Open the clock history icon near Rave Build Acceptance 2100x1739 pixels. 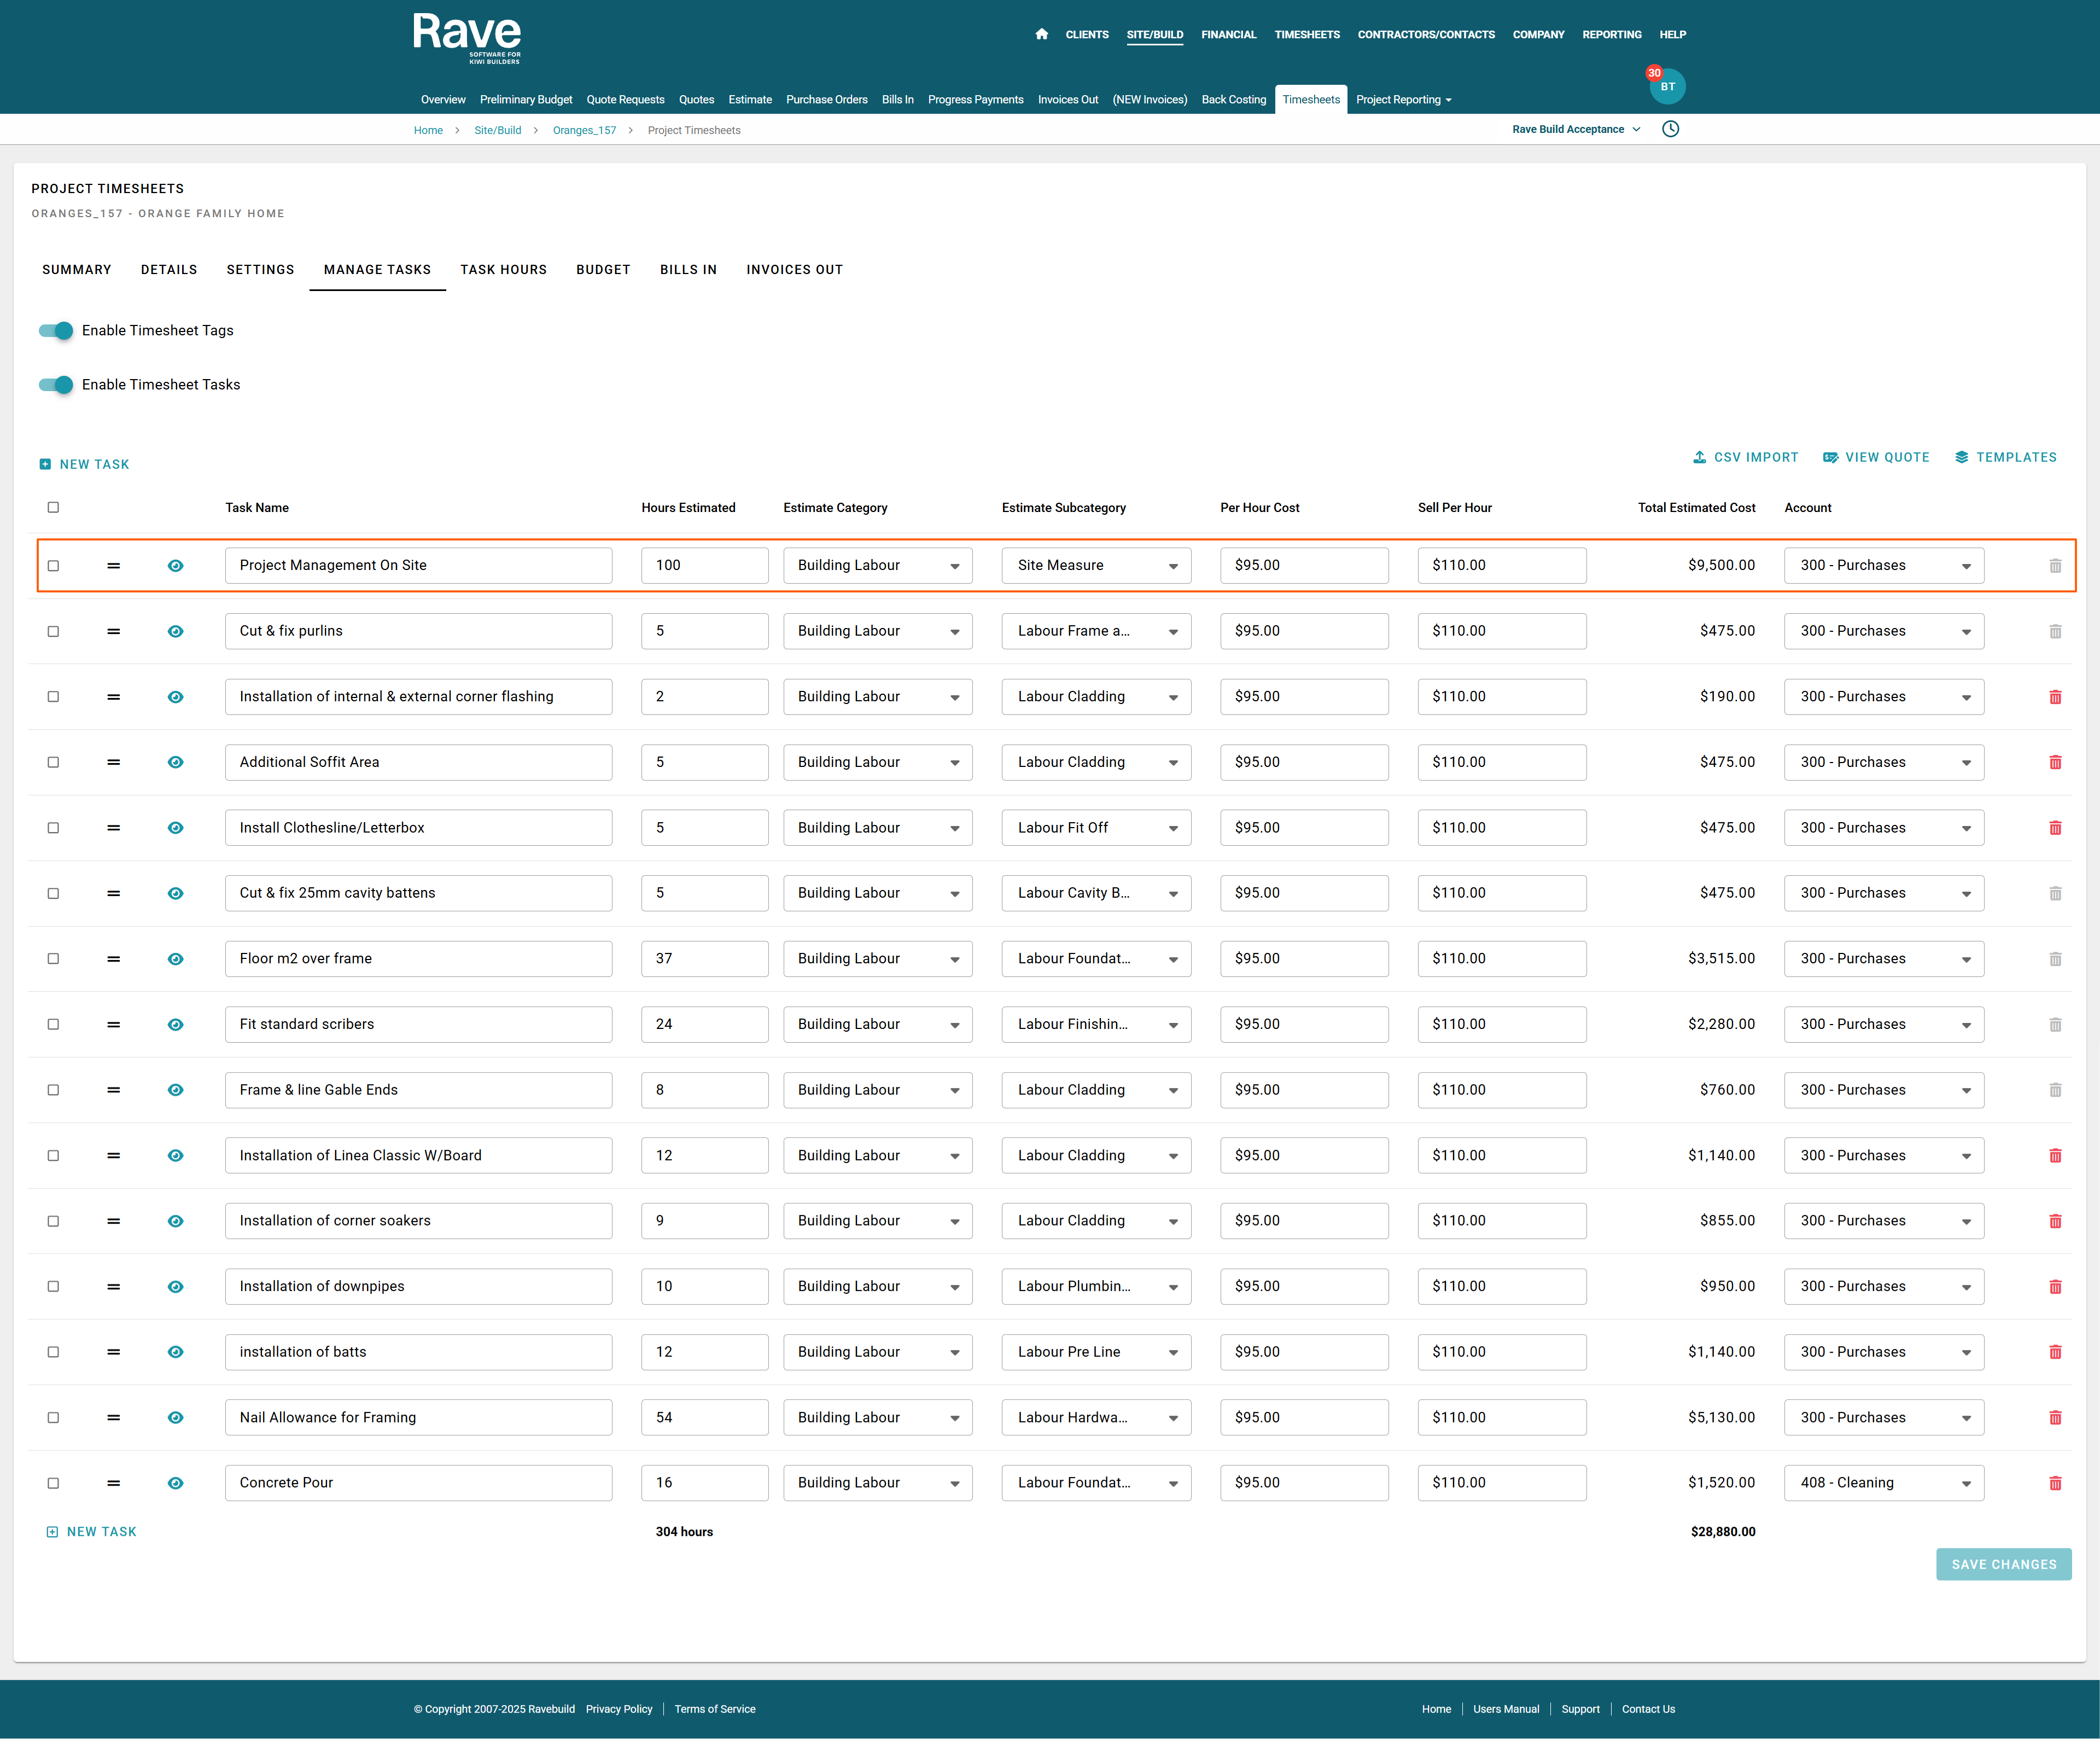point(1670,129)
